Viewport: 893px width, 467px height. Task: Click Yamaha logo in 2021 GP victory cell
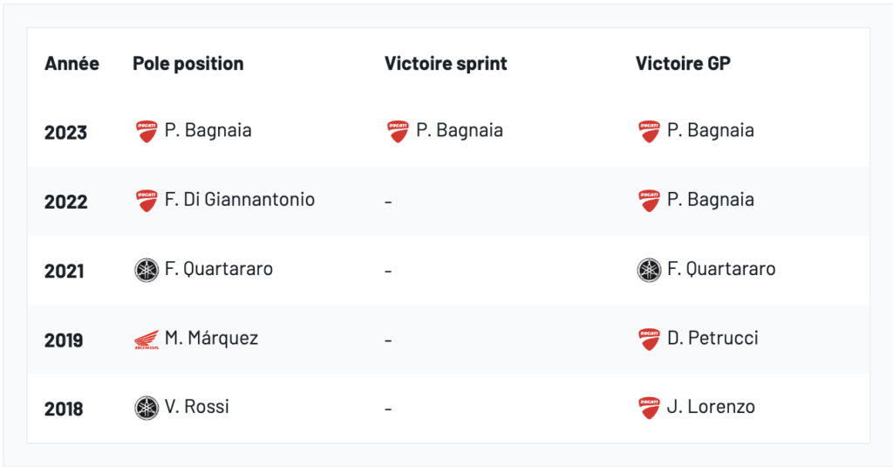click(649, 270)
